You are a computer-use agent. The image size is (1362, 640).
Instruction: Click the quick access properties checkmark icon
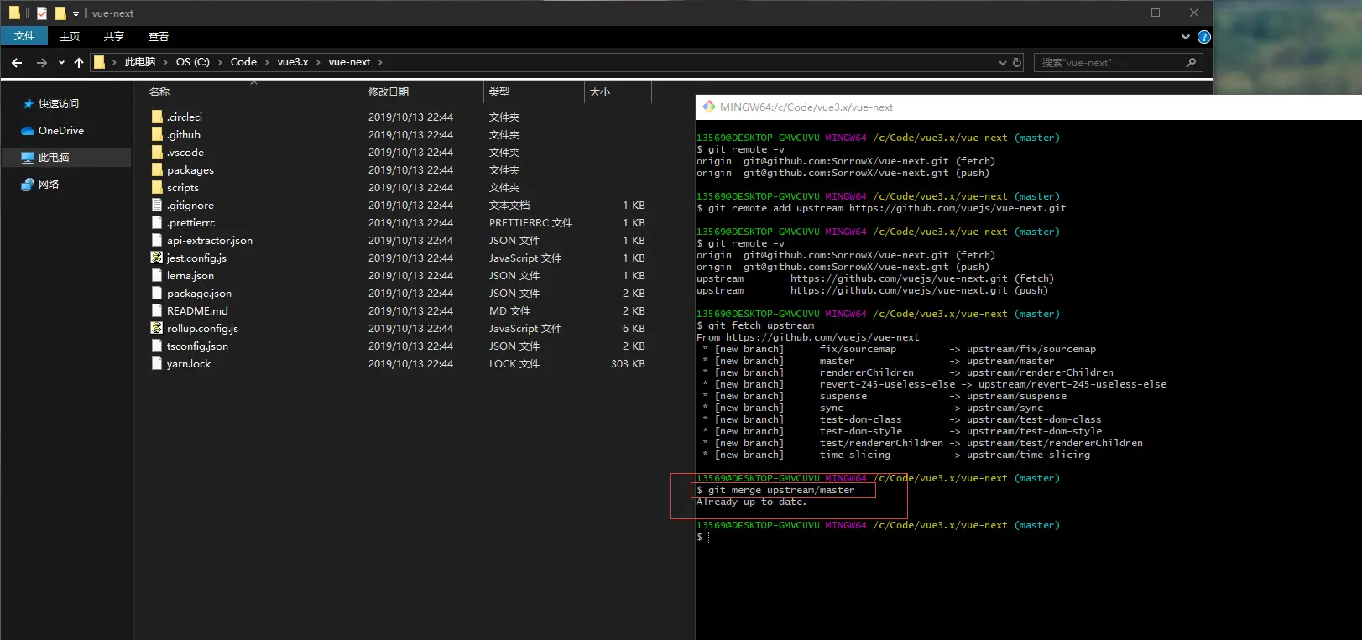(x=41, y=13)
